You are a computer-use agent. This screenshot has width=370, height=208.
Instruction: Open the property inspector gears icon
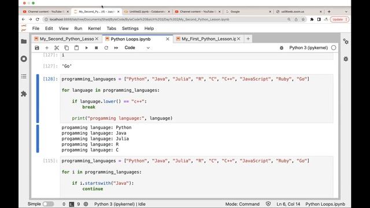(x=346, y=42)
